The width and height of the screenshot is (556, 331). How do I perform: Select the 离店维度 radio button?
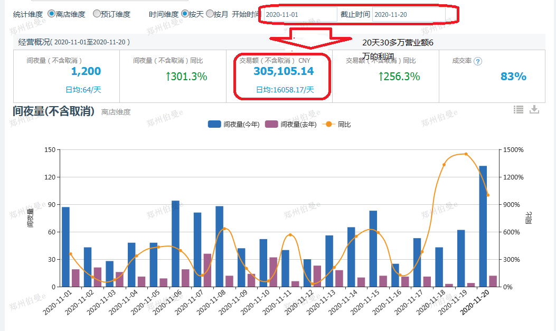click(x=51, y=14)
